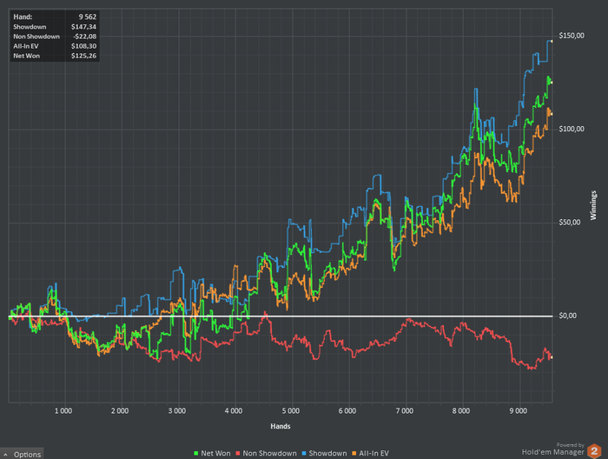The width and height of the screenshot is (608, 459).
Task: Click the 5 000 hands axis label
Action: (291, 411)
